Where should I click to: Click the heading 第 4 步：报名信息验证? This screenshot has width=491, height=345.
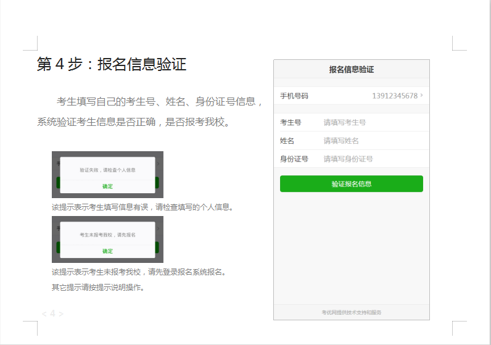(112, 64)
